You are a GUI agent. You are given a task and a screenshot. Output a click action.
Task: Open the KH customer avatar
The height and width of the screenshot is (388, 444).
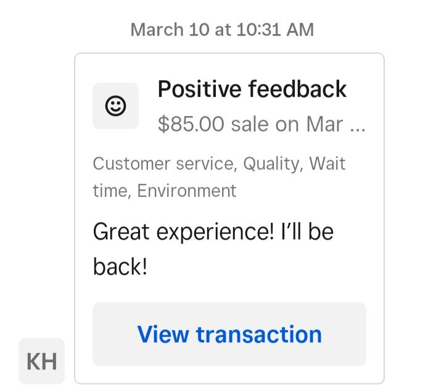coord(42,361)
